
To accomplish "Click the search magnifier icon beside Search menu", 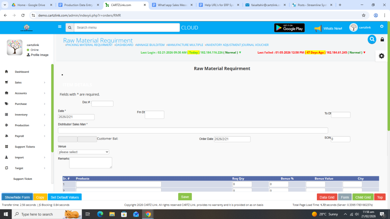I will click(x=69, y=28).
